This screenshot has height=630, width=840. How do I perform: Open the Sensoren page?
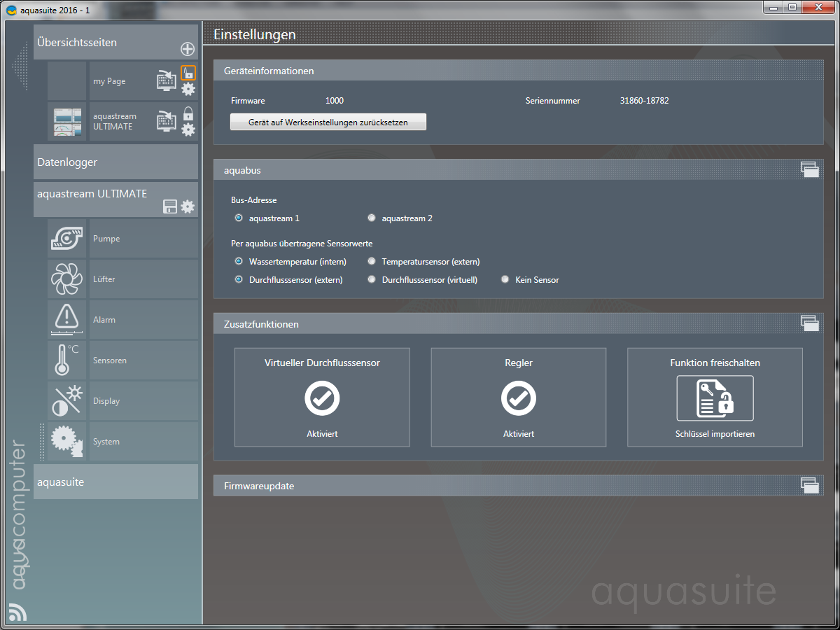[143, 360]
